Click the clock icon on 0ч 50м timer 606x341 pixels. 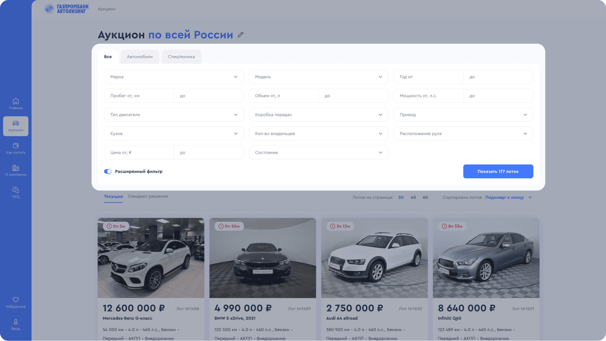click(221, 226)
